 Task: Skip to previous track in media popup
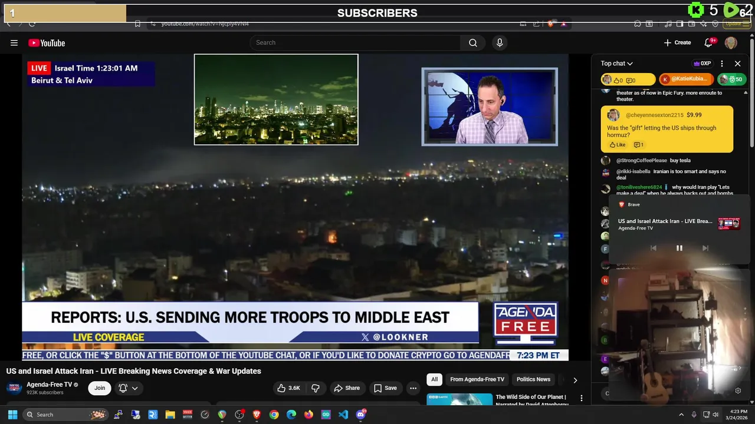pos(653,248)
